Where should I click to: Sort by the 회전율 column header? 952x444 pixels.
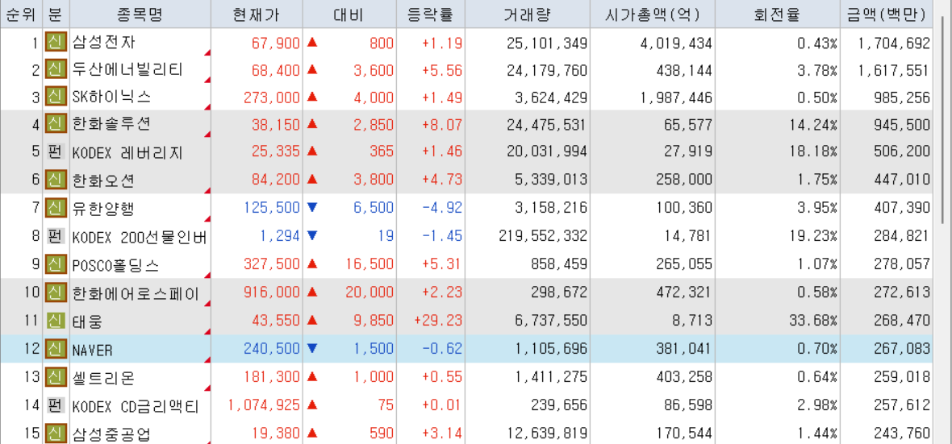click(778, 15)
